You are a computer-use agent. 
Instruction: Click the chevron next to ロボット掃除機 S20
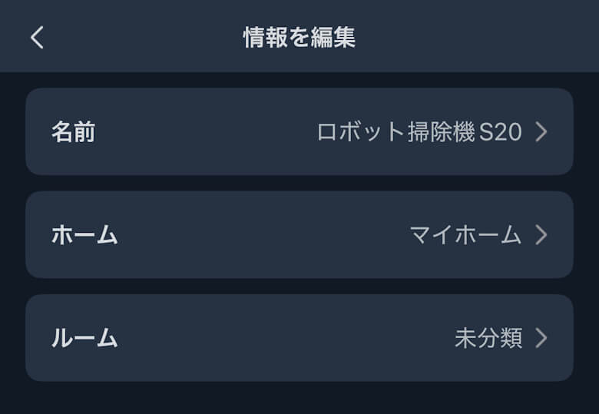coord(541,132)
